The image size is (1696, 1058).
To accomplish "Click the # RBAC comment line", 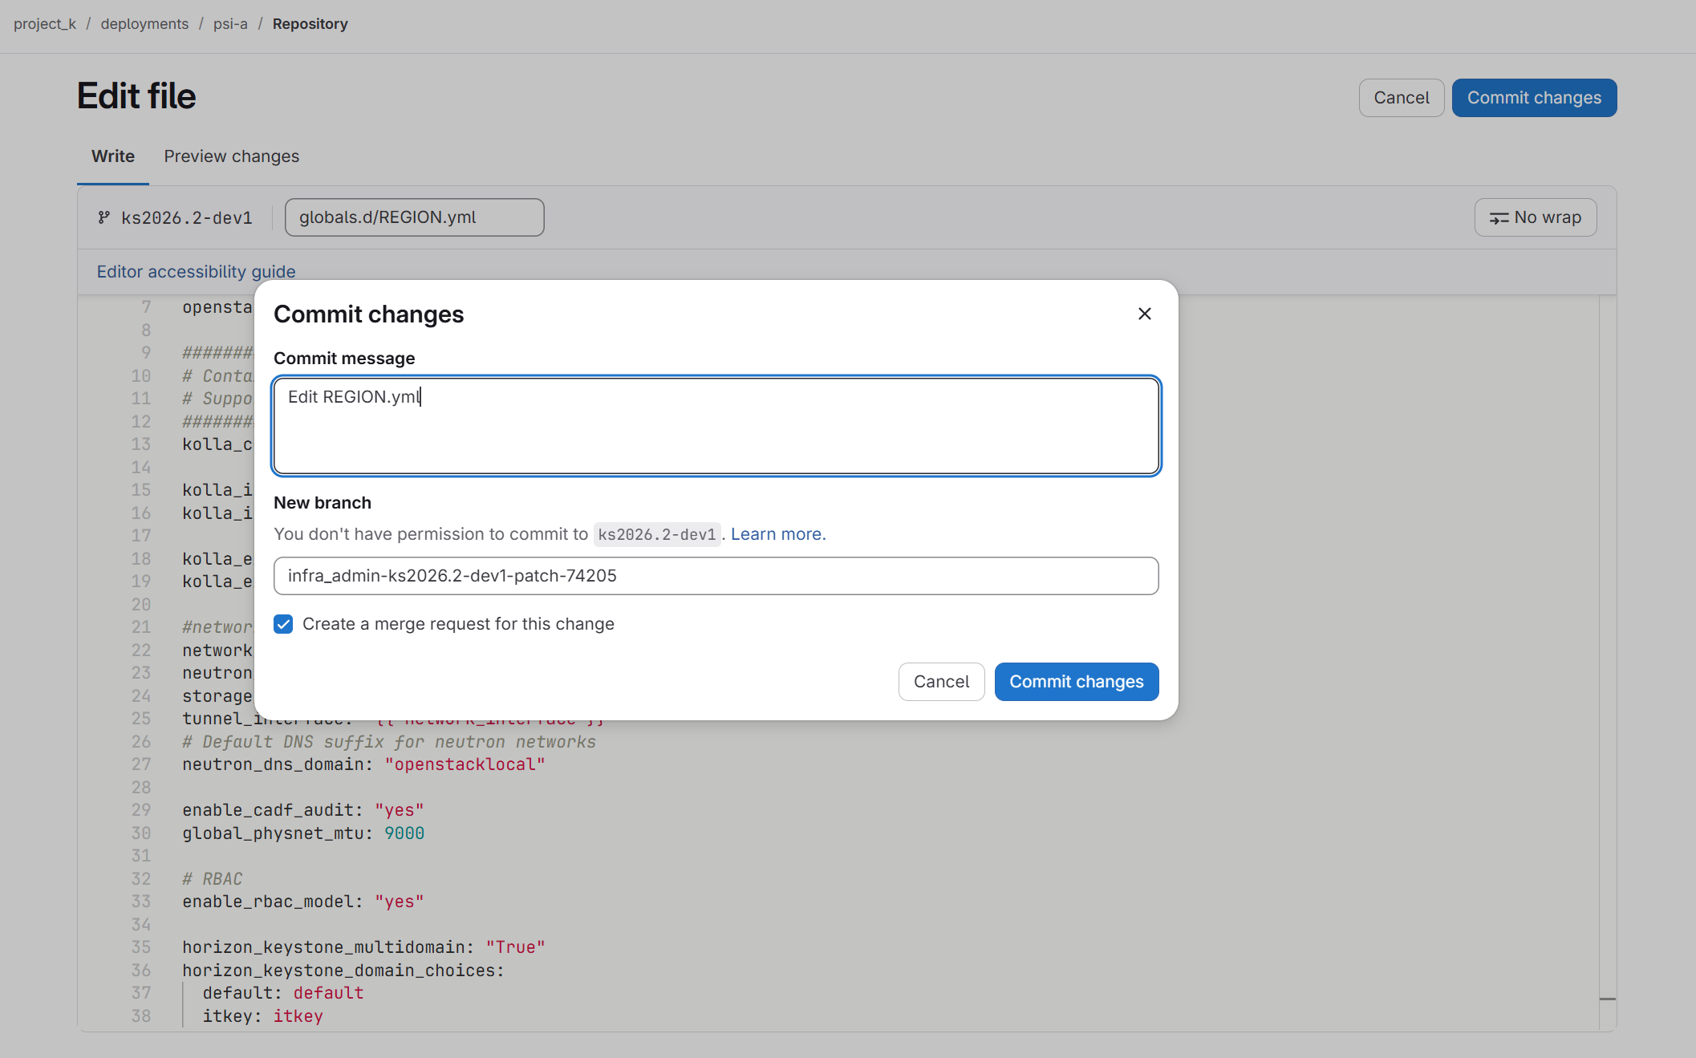I will tap(212, 879).
